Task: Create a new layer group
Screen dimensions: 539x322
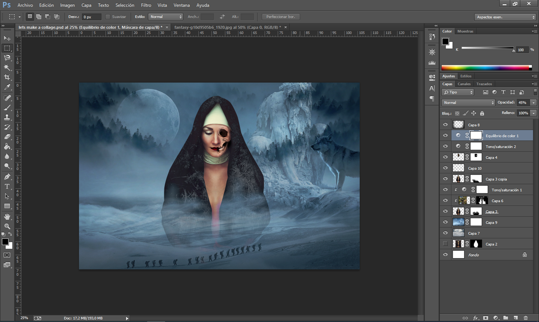Action: click(505, 318)
